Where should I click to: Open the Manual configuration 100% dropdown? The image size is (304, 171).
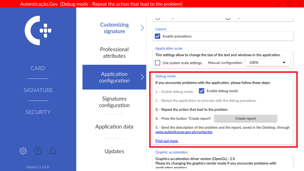tap(267, 63)
